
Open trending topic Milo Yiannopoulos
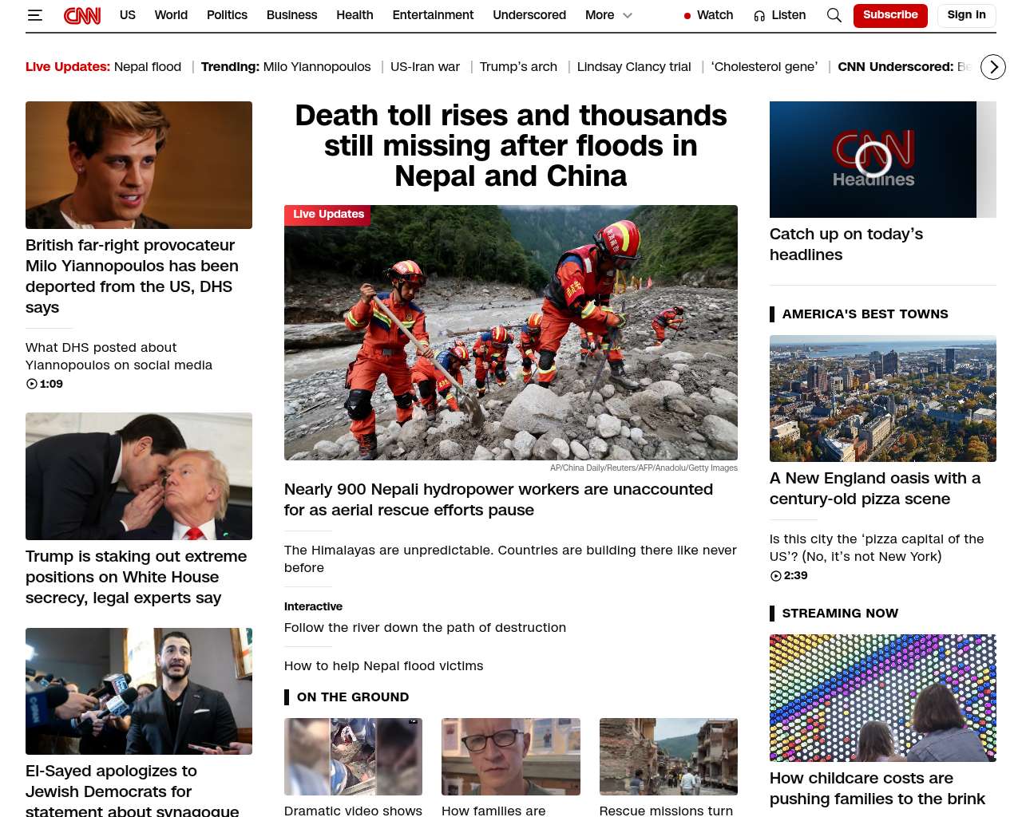(317, 67)
